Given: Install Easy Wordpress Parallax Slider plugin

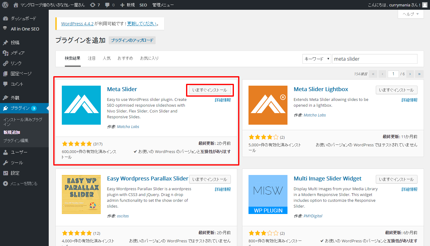Looking at the screenshot, I should pos(210,179).
